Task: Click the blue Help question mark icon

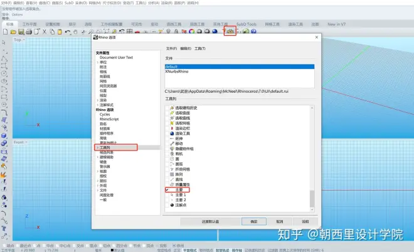Action: coord(254,31)
